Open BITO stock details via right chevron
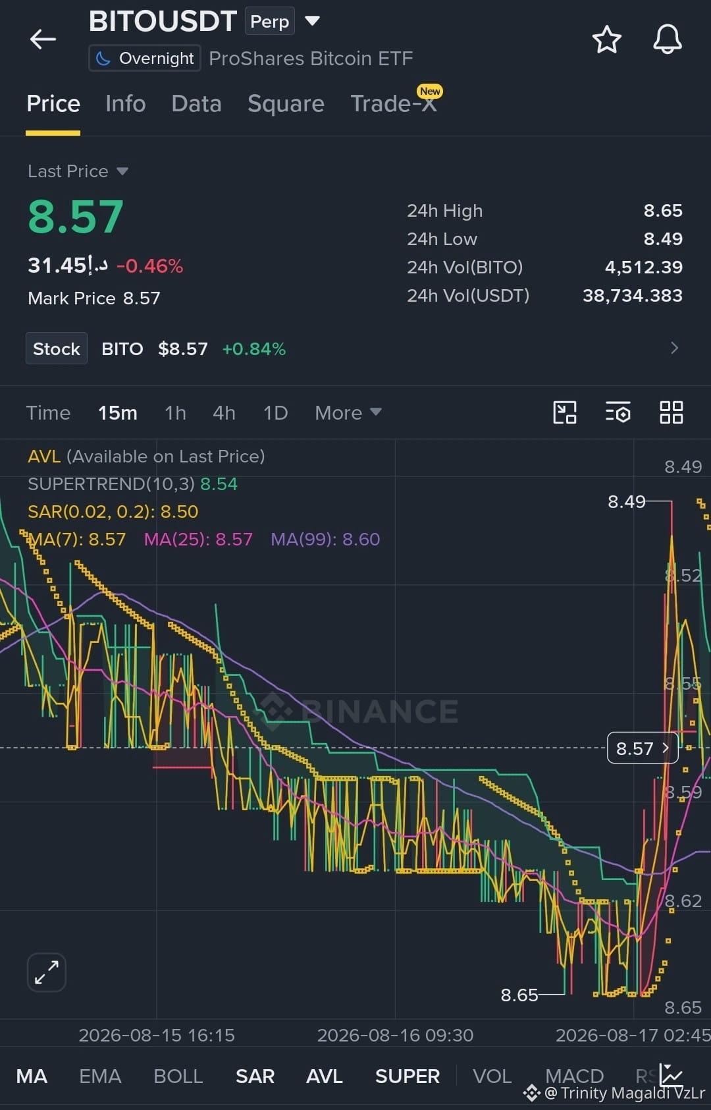The image size is (711, 1110). pyautogui.click(x=674, y=348)
